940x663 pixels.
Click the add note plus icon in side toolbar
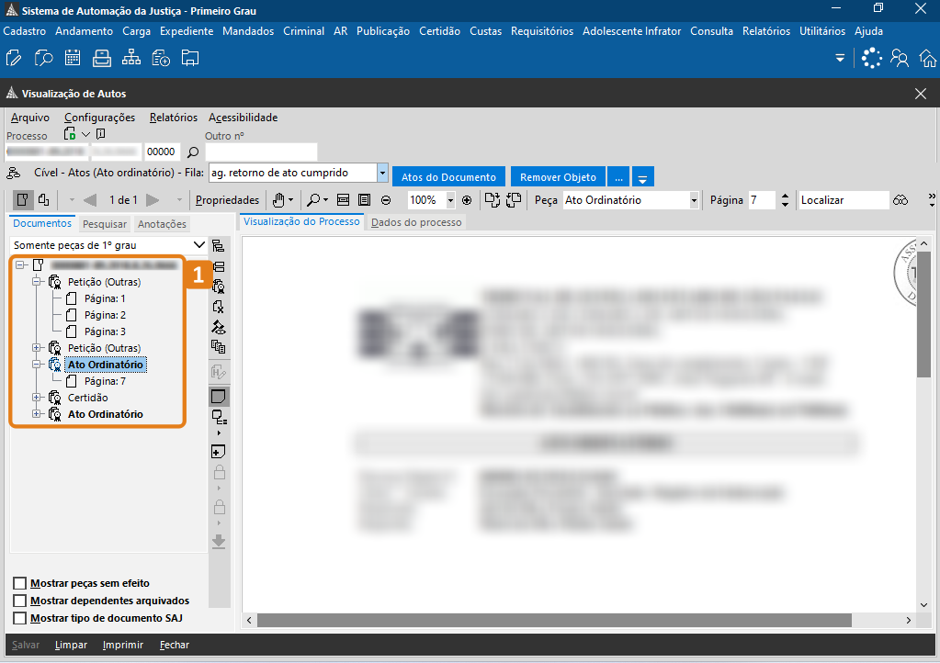click(x=218, y=452)
